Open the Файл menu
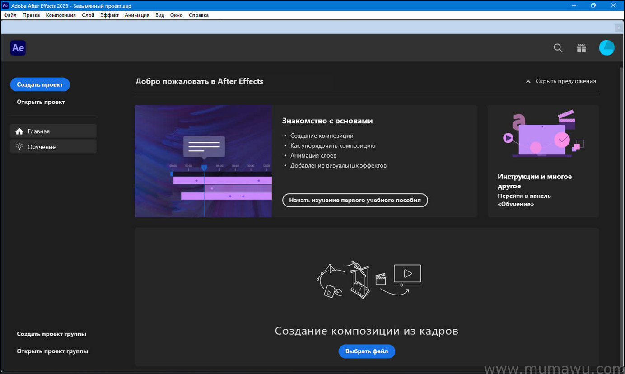 click(x=9, y=15)
